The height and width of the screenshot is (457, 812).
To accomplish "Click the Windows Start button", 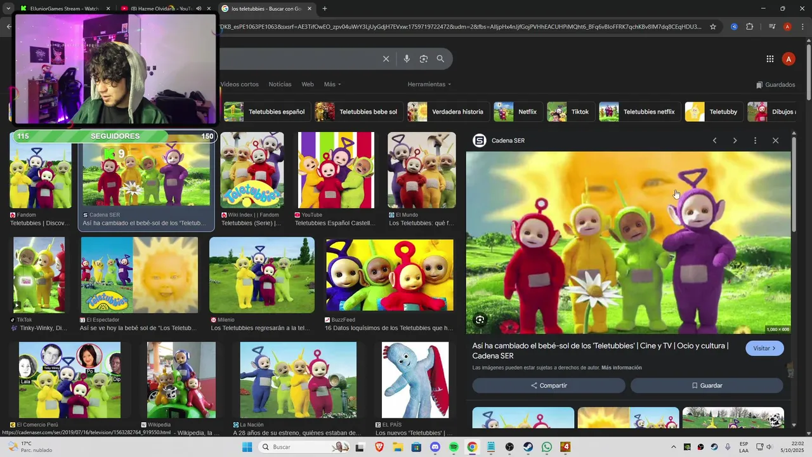I will (x=247, y=447).
